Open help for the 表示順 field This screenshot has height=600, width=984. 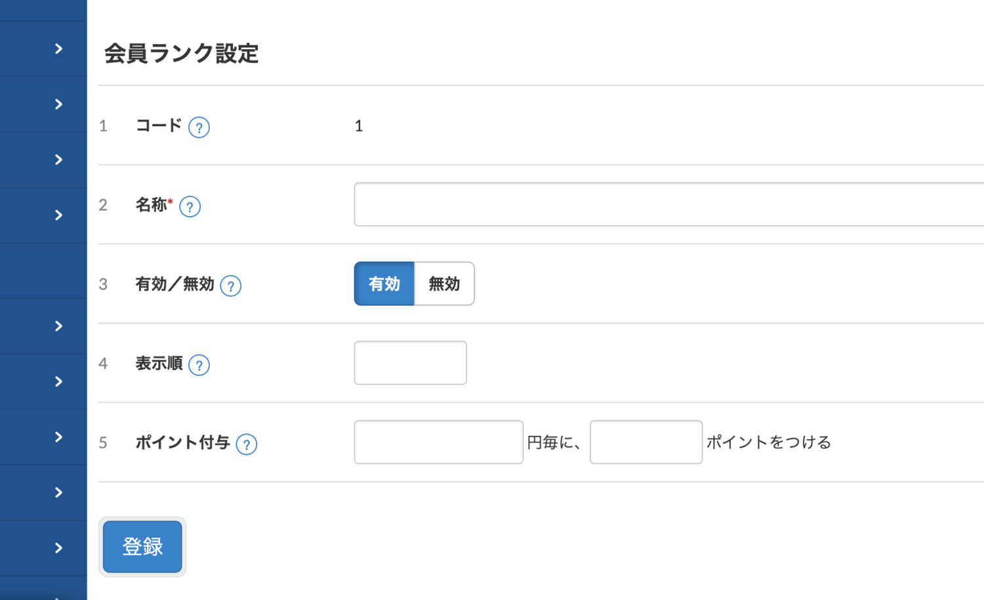(x=199, y=365)
